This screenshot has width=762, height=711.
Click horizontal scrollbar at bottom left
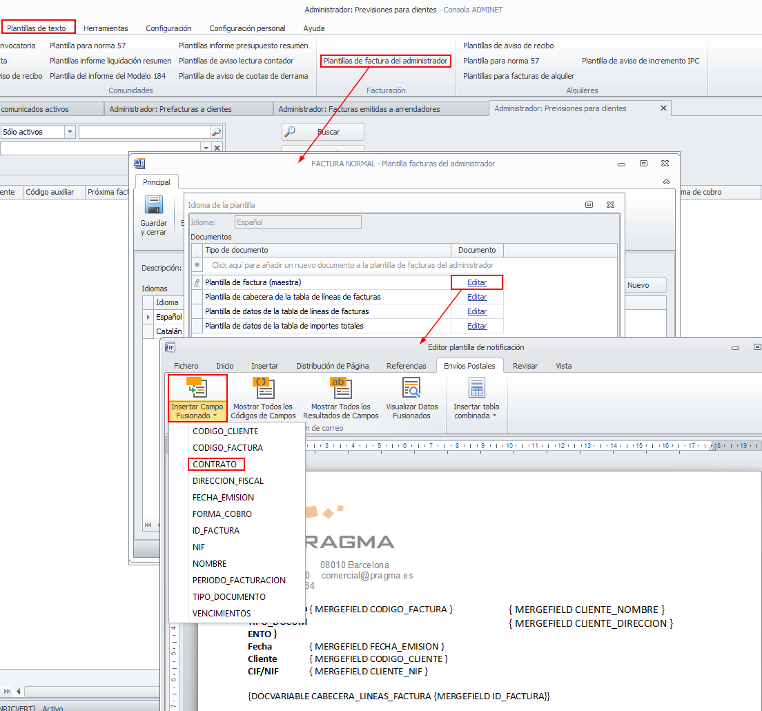point(91,691)
